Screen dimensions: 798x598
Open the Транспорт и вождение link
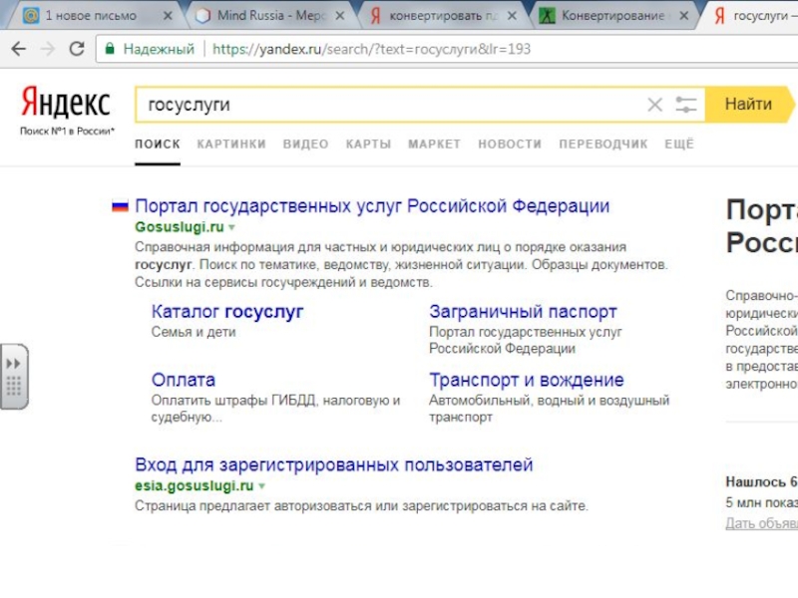pos(526,380)
